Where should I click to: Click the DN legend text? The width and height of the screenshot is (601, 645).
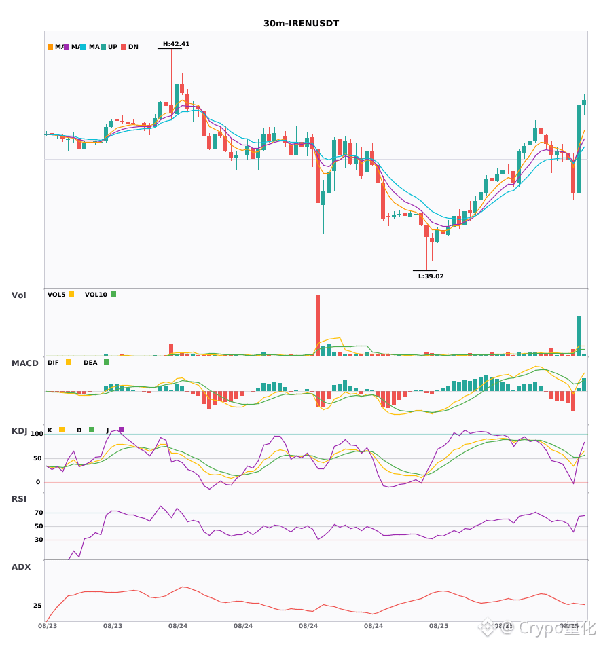click(x=133, y=47)
